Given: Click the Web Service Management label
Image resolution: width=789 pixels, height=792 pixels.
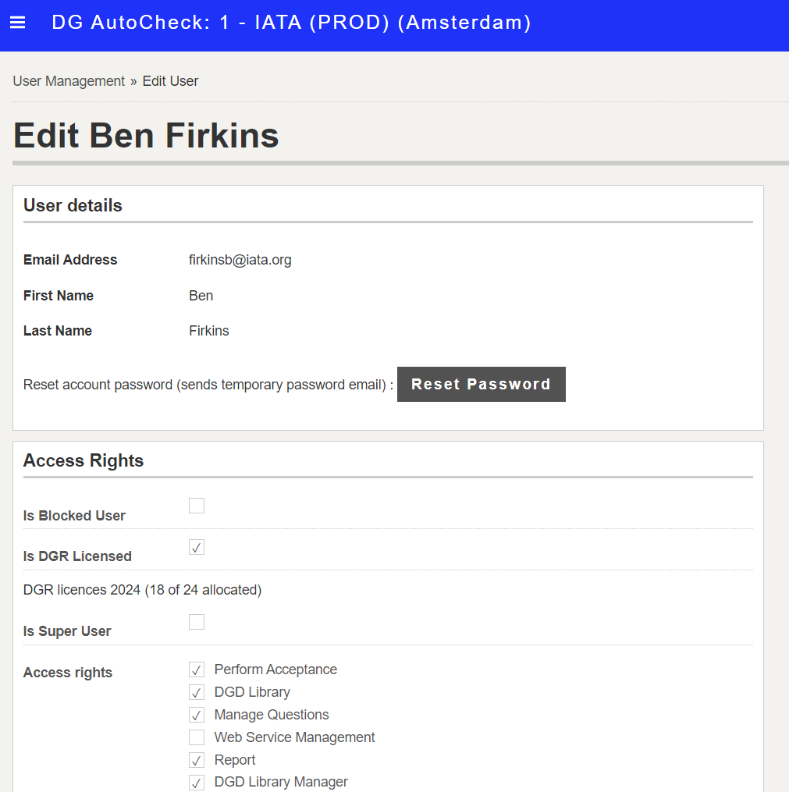Looking at the screenshot, I should (x=294, y=737).
